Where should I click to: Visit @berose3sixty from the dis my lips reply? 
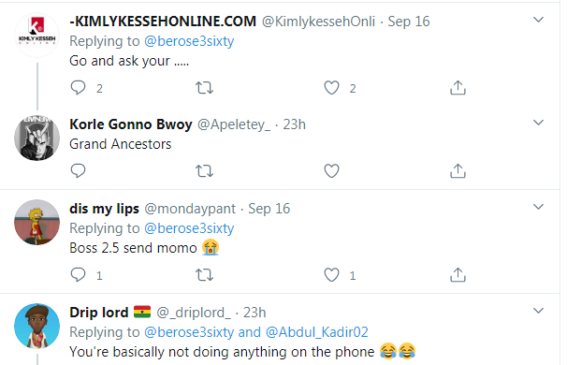(189, 228)
